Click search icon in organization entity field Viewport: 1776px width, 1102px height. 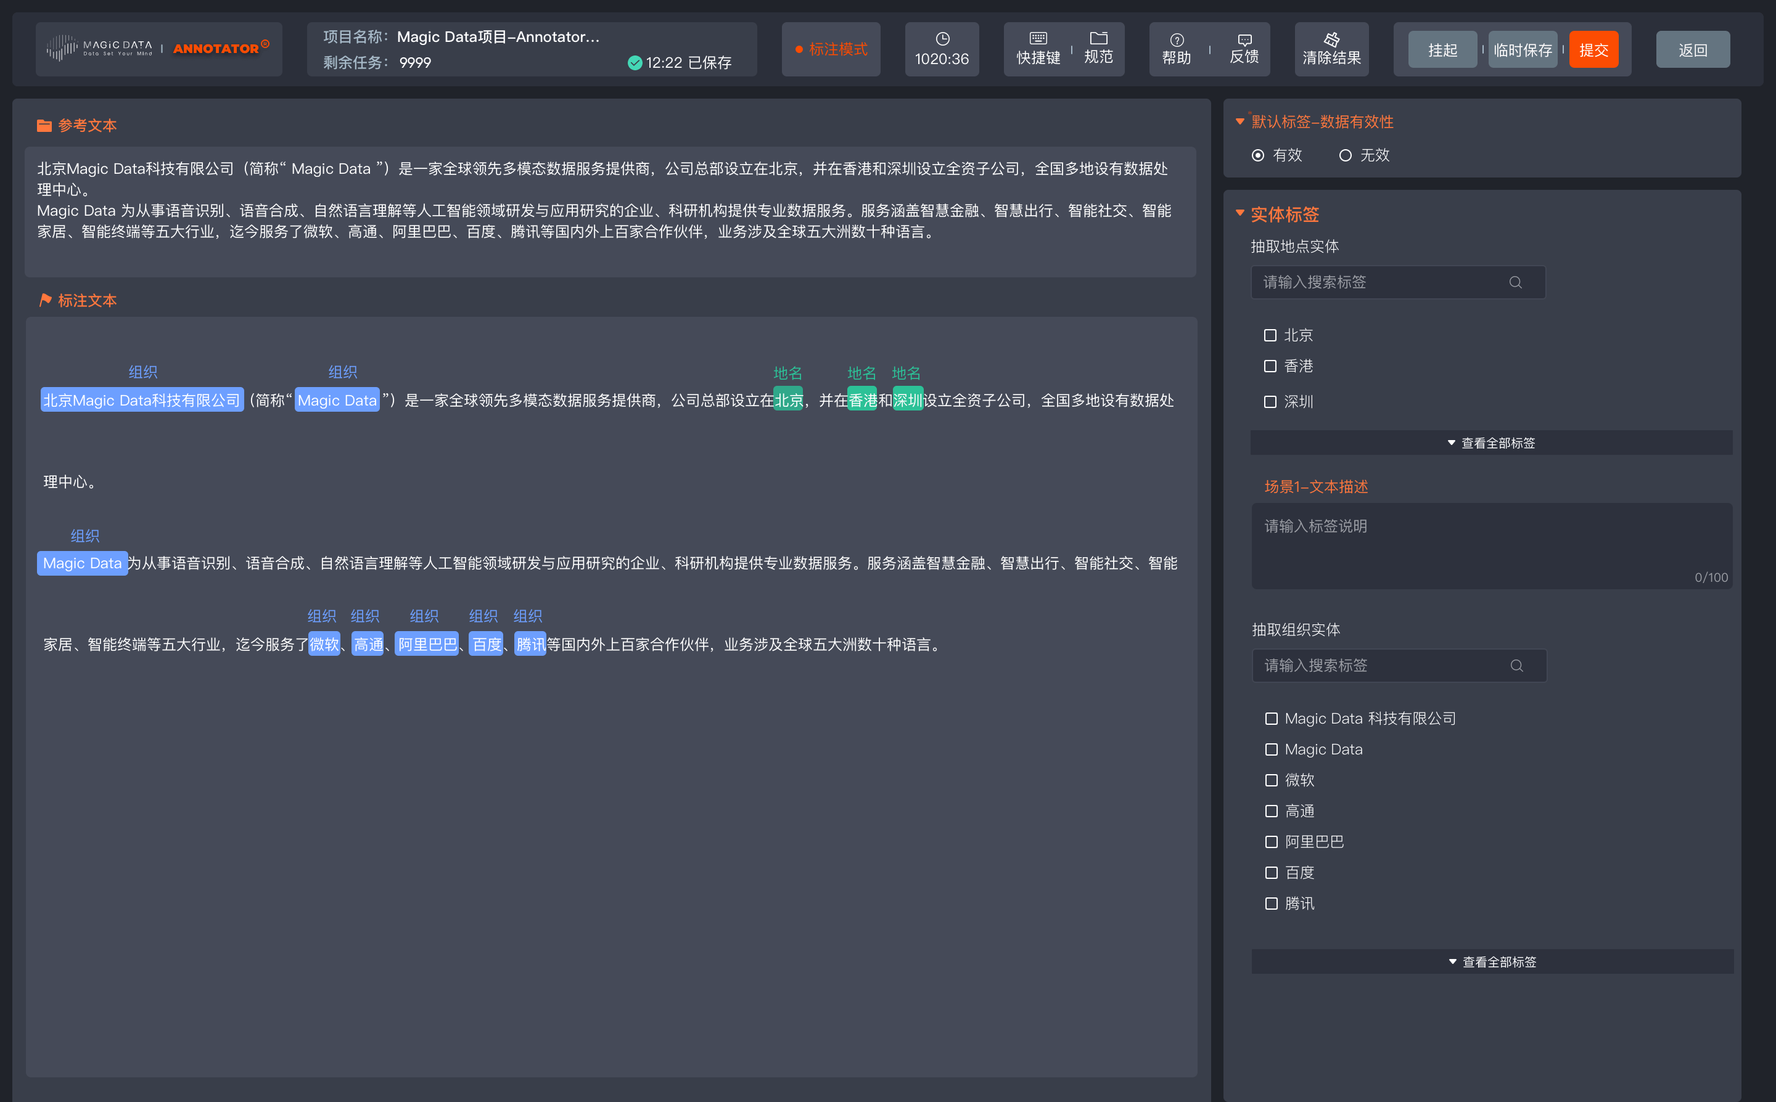(1516, 666)
